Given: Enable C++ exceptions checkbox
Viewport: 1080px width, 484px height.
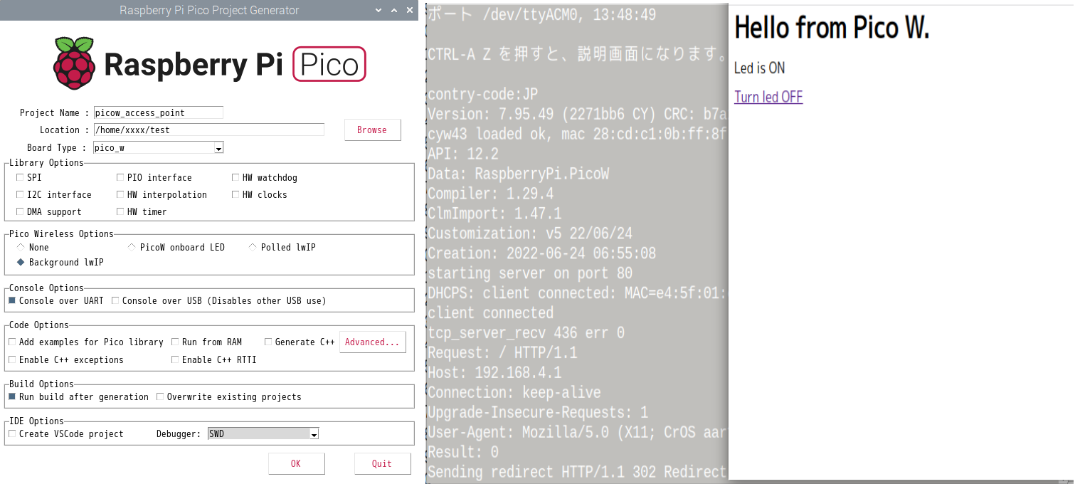Looking at the screenshot, I should coord(12,359).
